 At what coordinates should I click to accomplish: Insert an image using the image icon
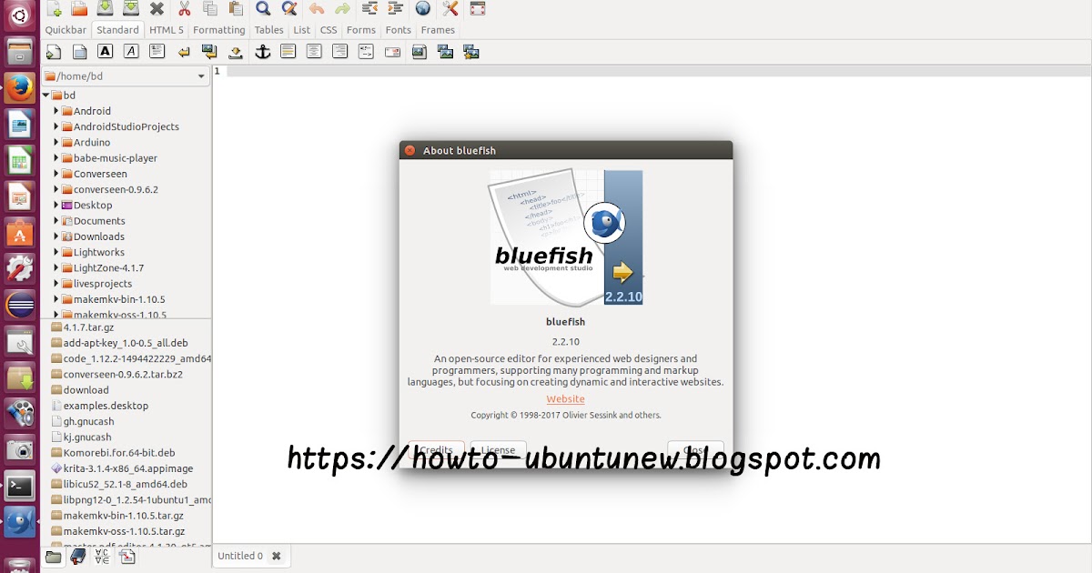[x=420, y=51]
